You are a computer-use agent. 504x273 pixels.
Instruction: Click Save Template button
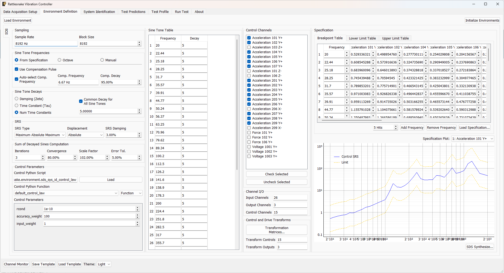tap(43, 264)
